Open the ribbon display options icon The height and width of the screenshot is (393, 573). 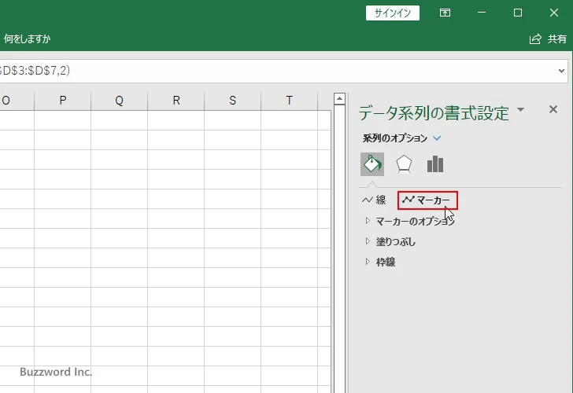(x=445, y=13)
